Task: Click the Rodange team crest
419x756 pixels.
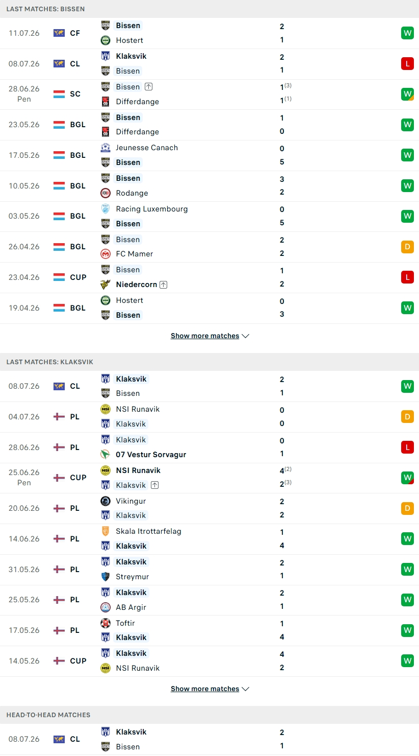Action: [x=106, y=193]
